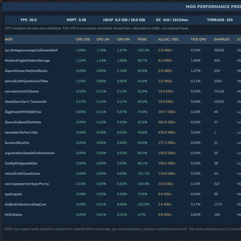241x241 pixels.
Task: Click the 1.24% CPU 5M value for MachineBlocks
Action: coord(122,70)
